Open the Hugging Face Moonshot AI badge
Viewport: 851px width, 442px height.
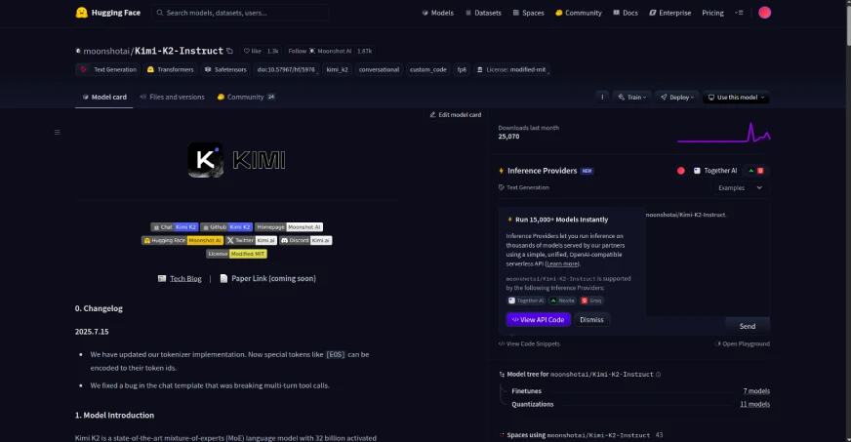(182, 240)
